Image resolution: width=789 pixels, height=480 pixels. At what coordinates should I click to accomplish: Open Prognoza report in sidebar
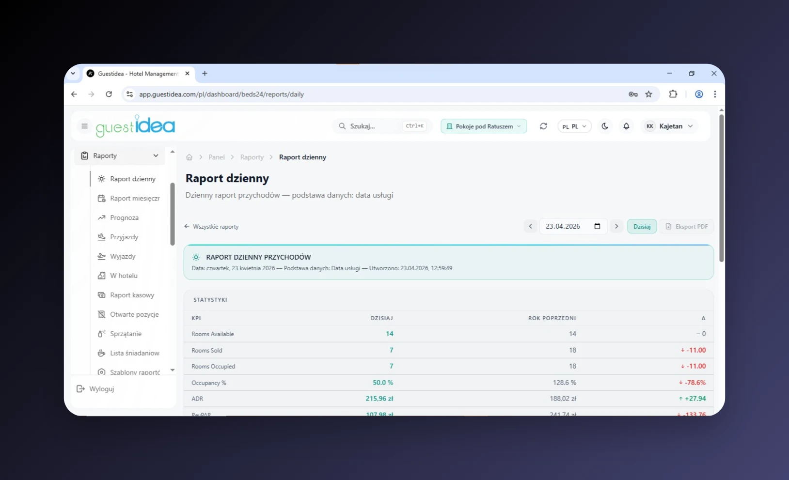[x=118, y=218]
